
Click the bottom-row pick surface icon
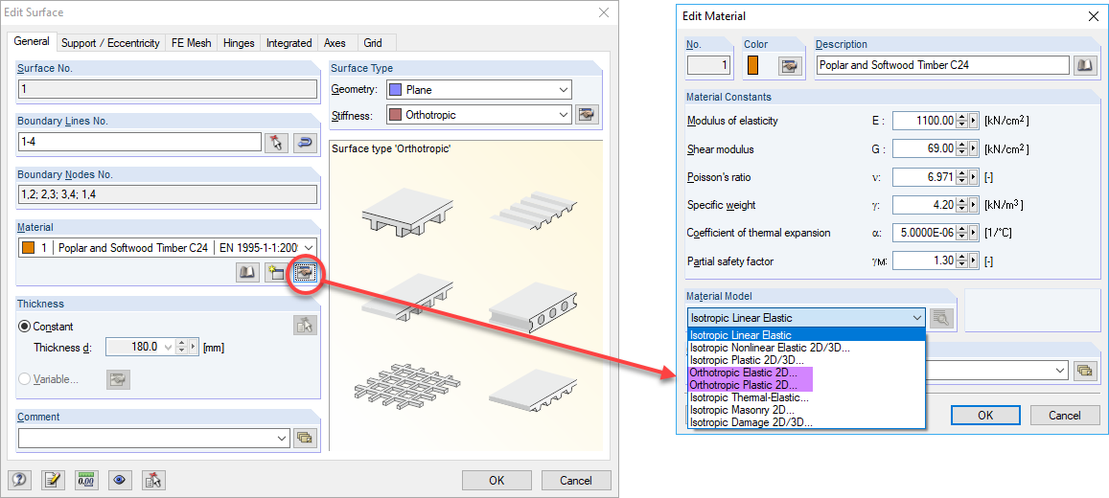point(153,481)
